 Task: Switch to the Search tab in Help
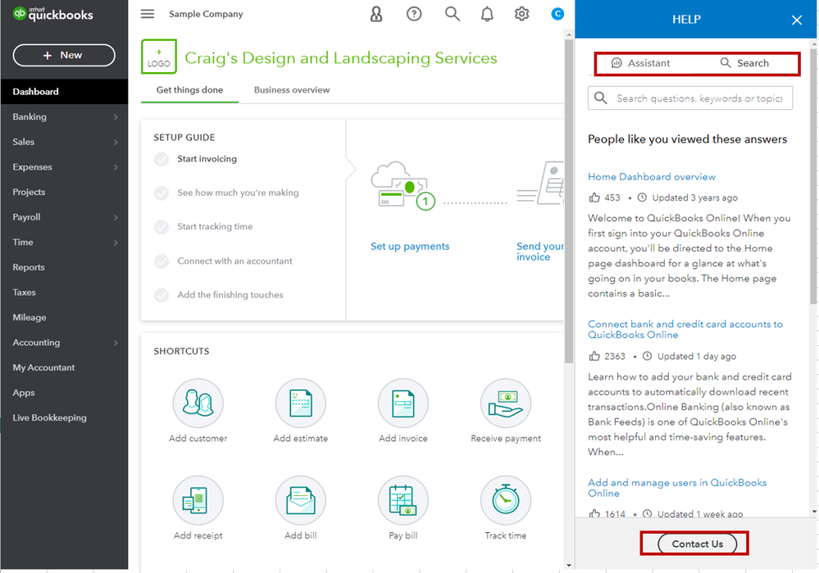pos(745,63)
